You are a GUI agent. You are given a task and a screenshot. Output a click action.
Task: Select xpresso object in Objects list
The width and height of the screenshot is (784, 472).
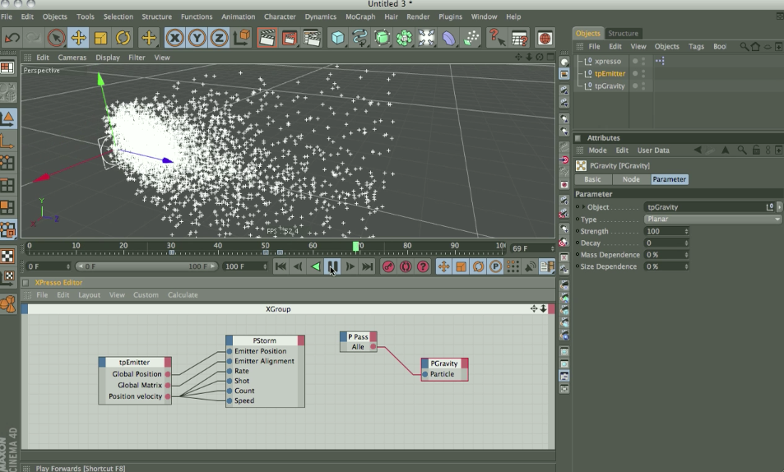click(607, 61)
